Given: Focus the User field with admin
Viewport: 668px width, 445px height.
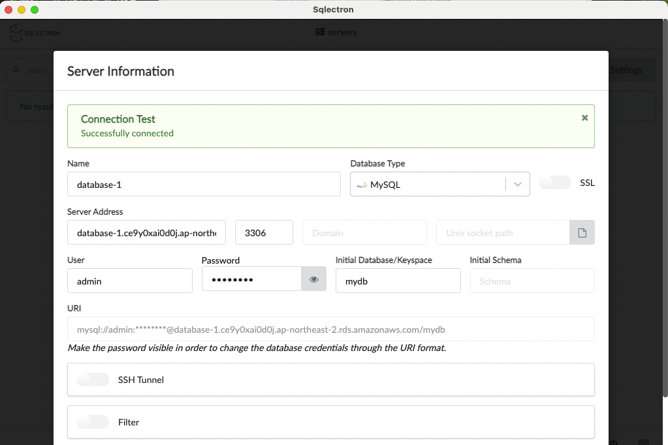Looking at the screenshot, I should [130, 281].
